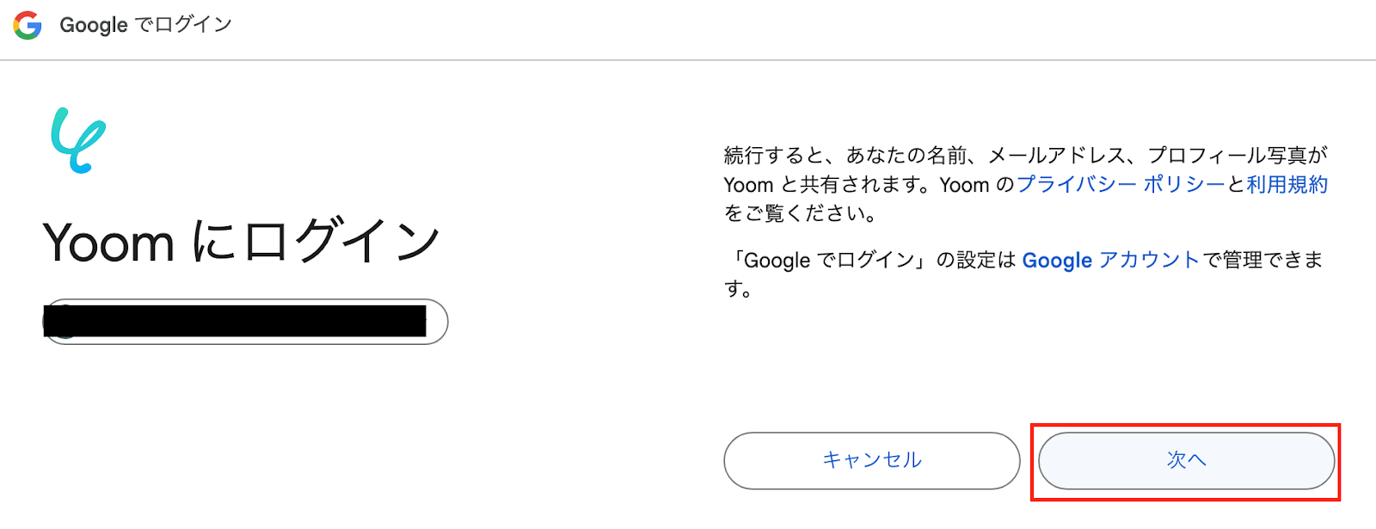Viewport: 1376px width, 529px height.
Task: Open the プライバシー ポリシー link
Action: point(1121,185)
